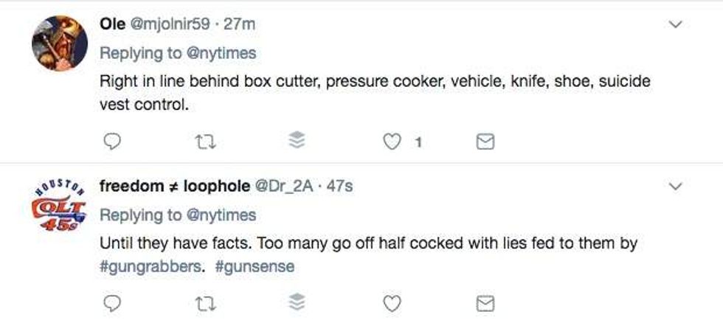The width and height of the screenshot is (723, 323).
Task: Direct message the freedom ≠ loophole tweet
Action: pos(485,303)
